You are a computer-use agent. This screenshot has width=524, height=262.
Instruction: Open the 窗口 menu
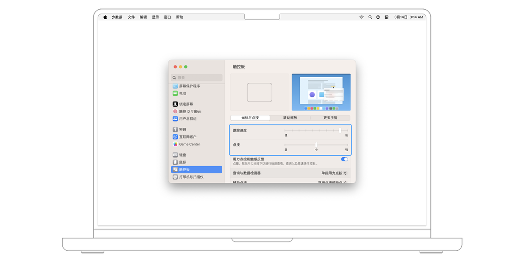[167, 17]
